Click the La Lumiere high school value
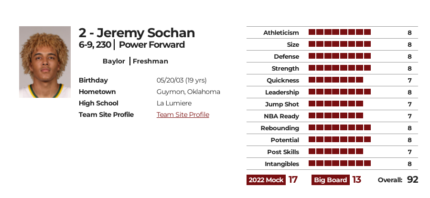Viewport: 430px width, 198px height. point(173,103)
